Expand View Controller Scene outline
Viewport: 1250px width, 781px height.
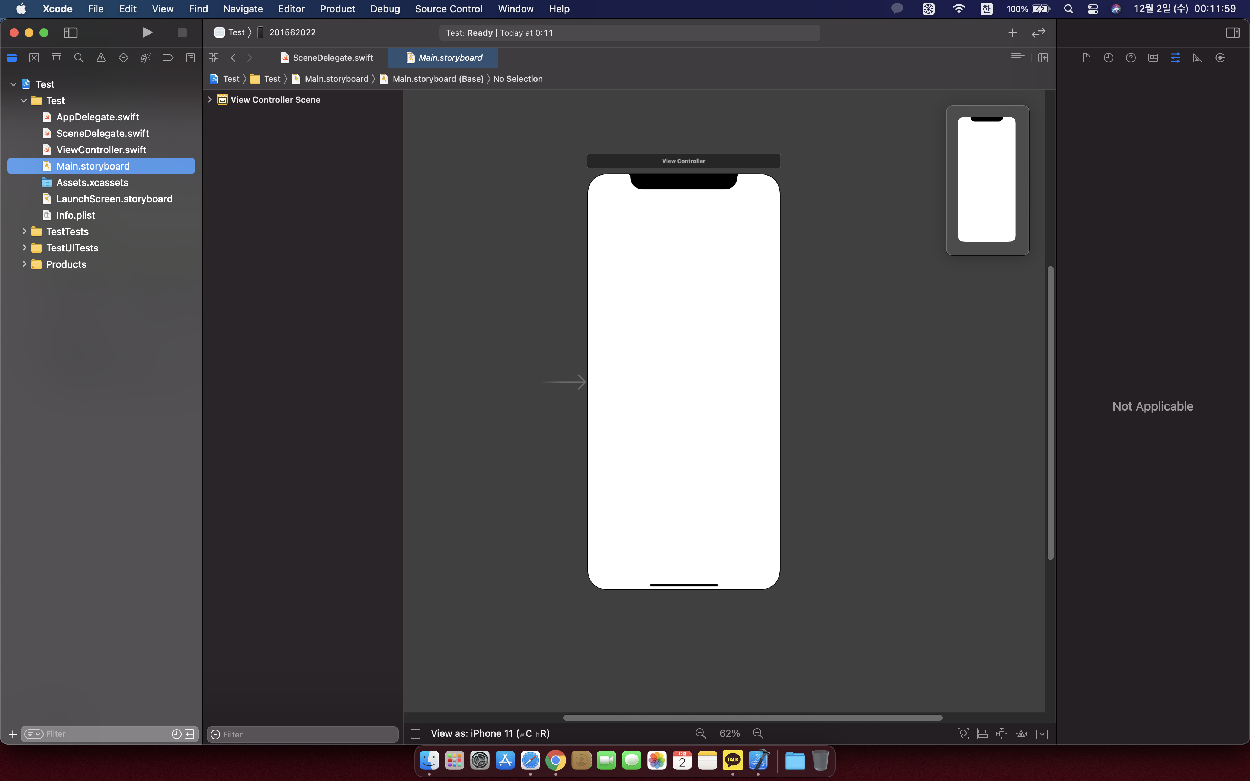(210, 100)
